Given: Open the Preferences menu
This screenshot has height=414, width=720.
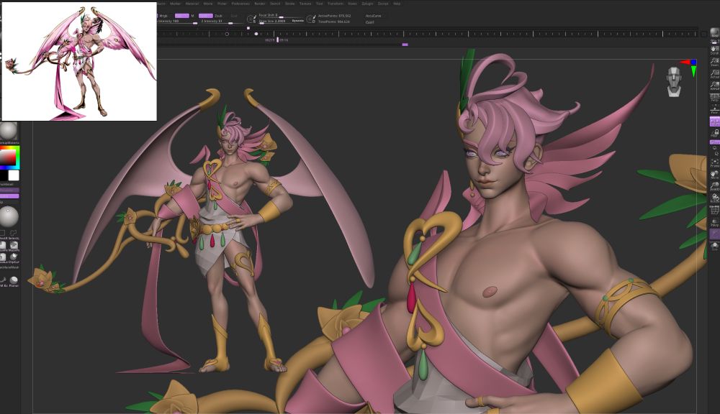Looking at the screenshot, I should [x=240, y=3].
